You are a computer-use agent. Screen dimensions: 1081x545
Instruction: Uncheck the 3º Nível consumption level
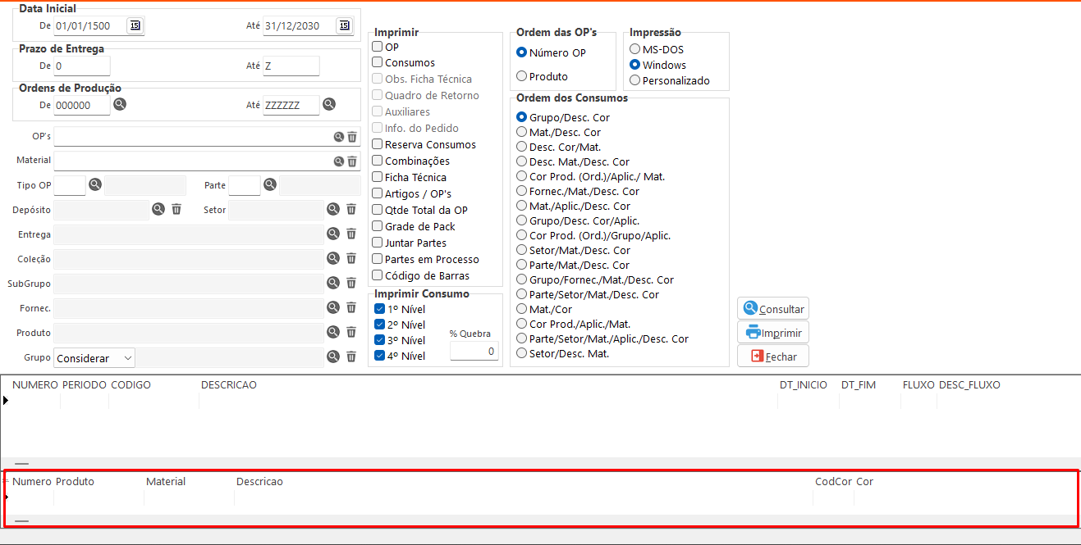click(x=379, y=340)
